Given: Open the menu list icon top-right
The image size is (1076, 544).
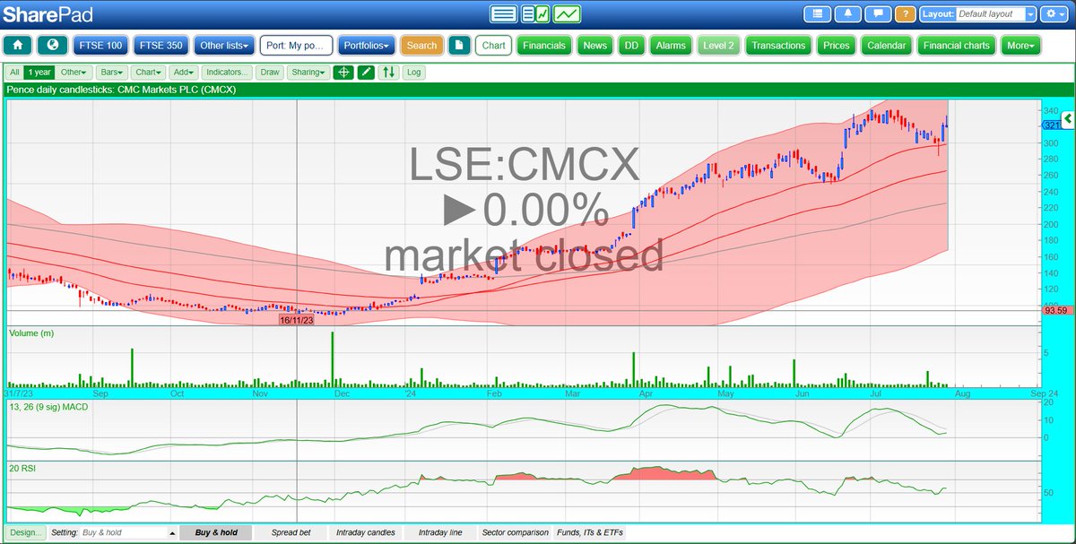Looking at the screenshot, I should point(817,14).
